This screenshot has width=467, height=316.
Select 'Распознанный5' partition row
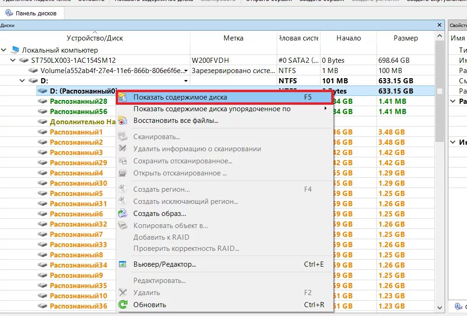[x=76, y=193]
